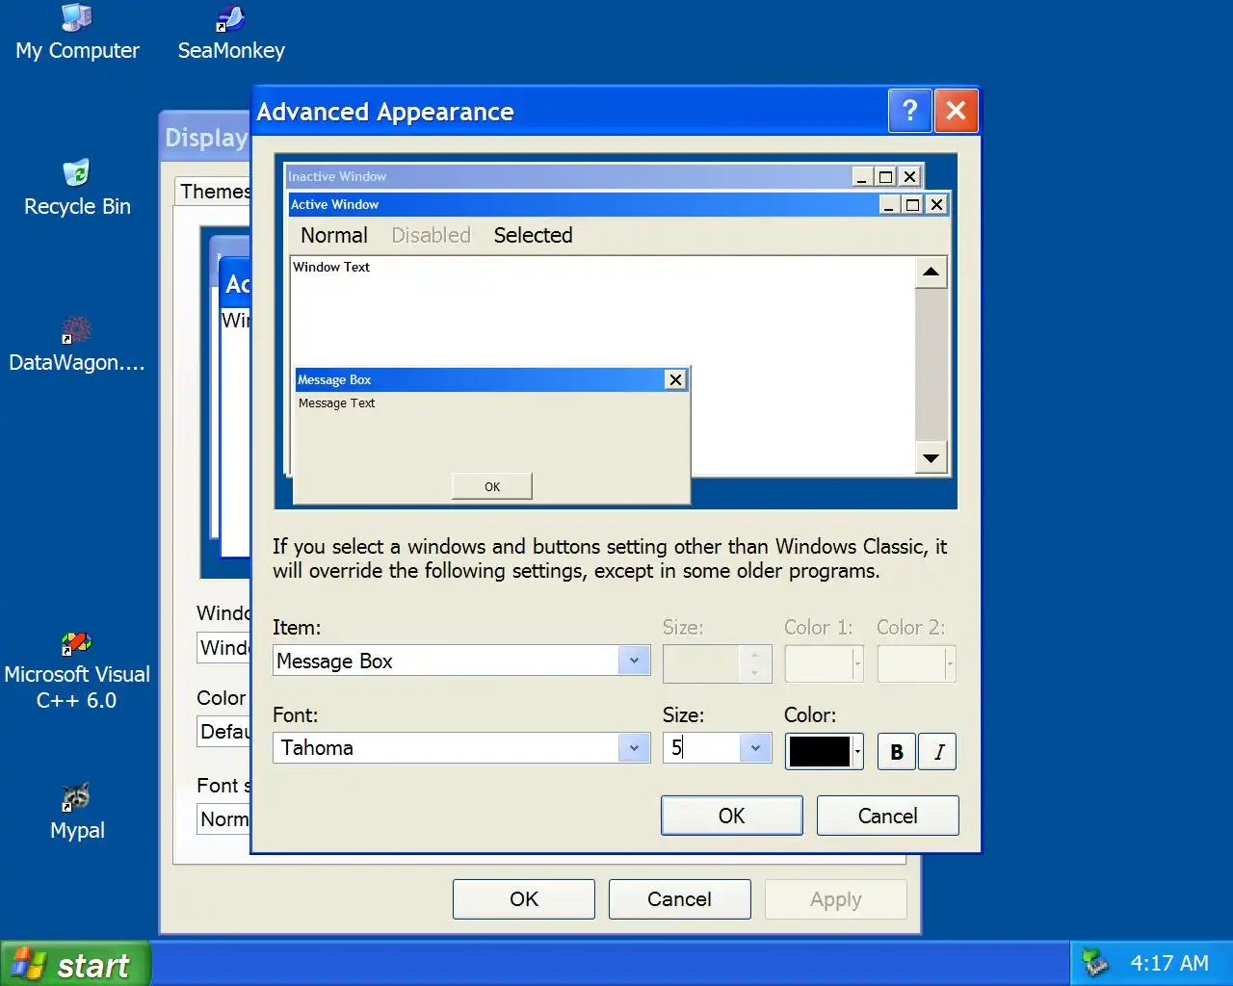Open the DataWagon desktop shortcut
This screenshot has width=1233, height=986.
pos(77,345)
